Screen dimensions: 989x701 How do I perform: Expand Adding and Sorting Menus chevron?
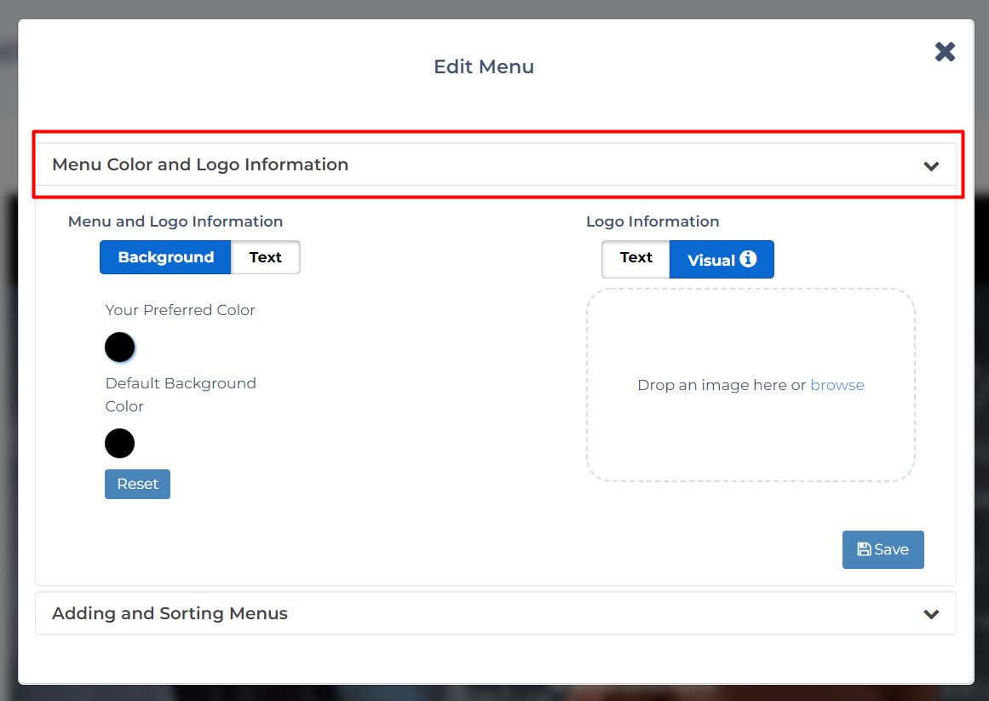click(x=931, y=614)
